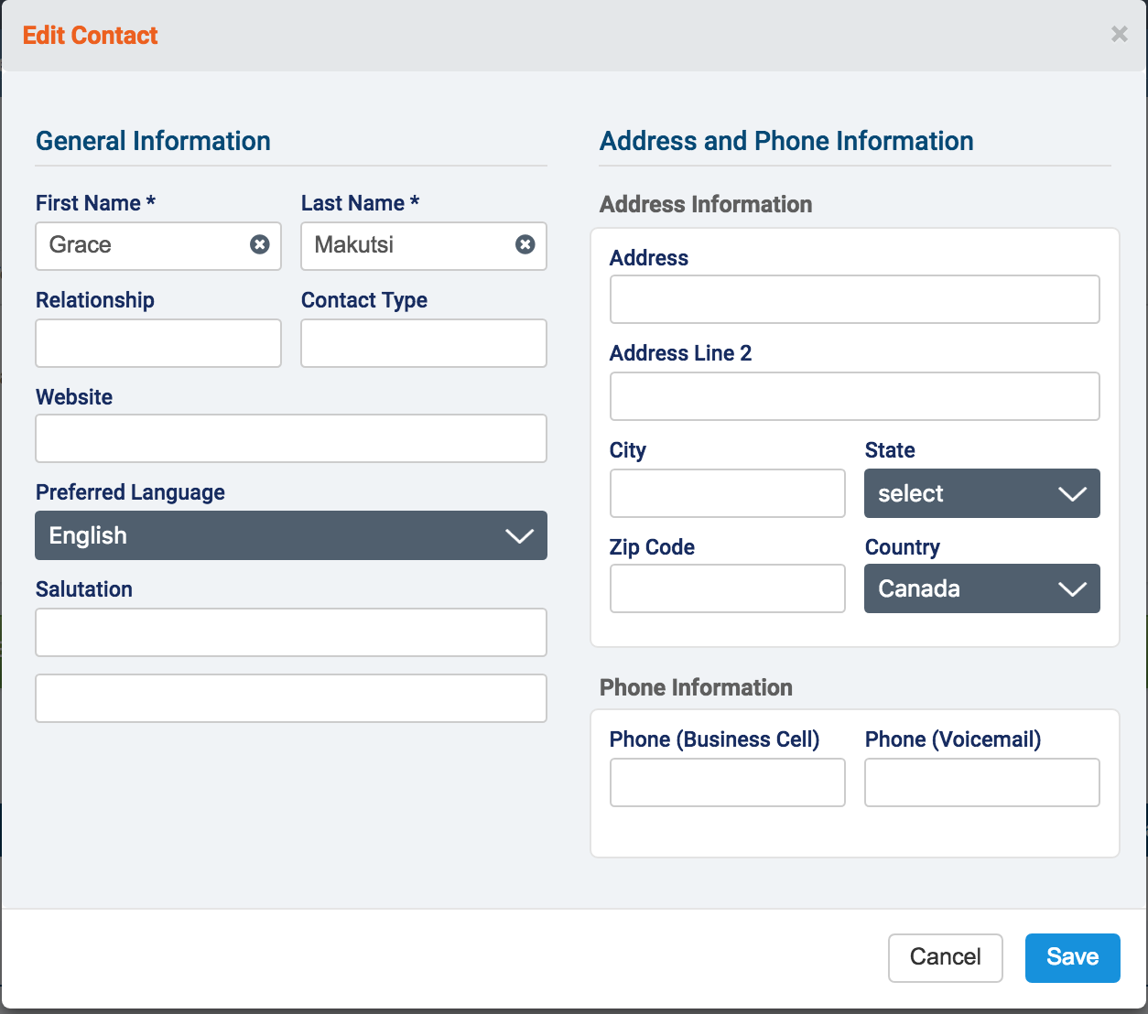Select the Address Line 2 field
The image size is (1148, 1014).
point(854,396)
